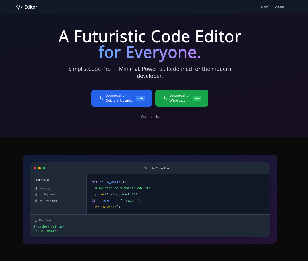Click the green dot in mock window
The width and height of the screenshot is (308, 261).
44,168
